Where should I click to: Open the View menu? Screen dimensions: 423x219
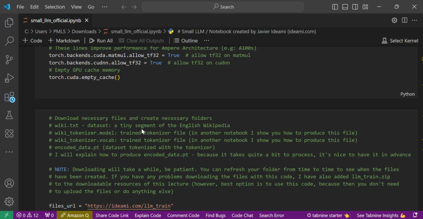76,7
